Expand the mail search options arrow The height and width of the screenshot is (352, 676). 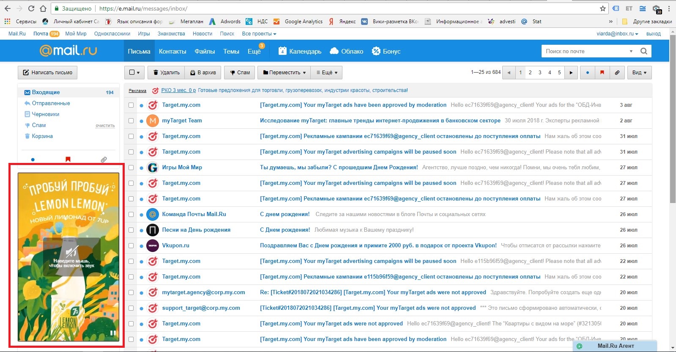coord(631,51)
